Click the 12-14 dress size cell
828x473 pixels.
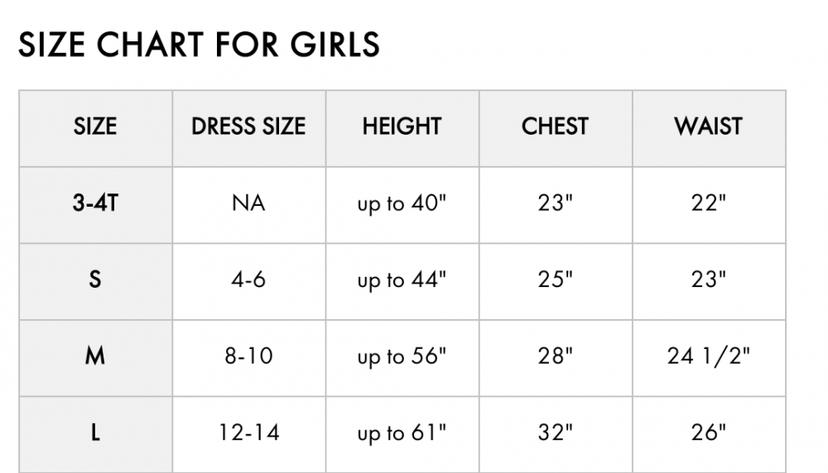248,434
